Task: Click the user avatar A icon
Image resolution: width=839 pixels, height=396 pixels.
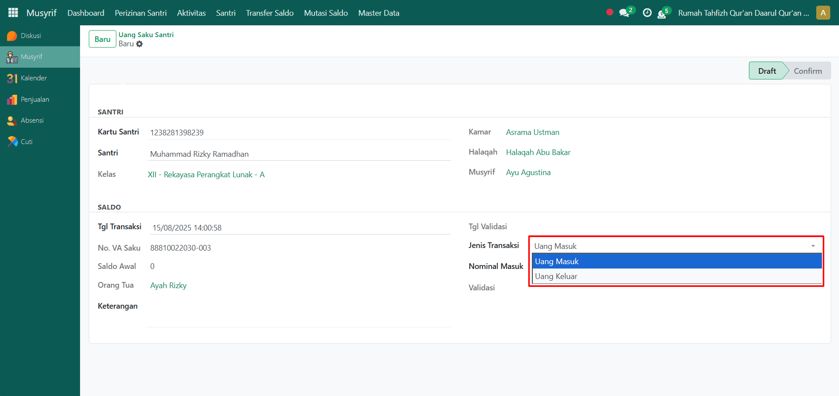Action: pos(823,13)
